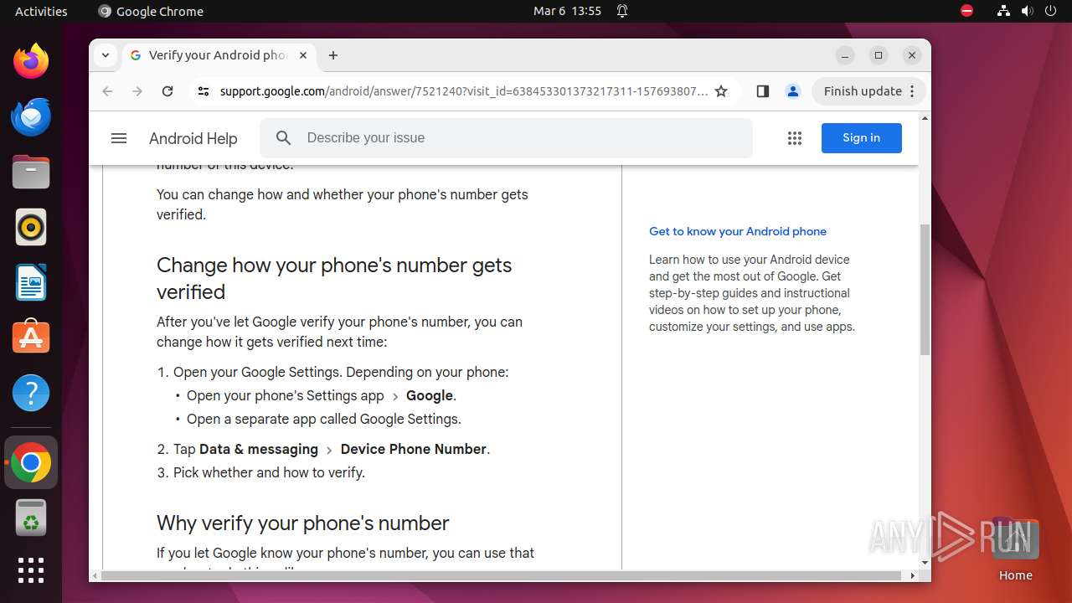This screenshot has height=603, width=1072.
Task: Click the network status icon
Action: click(1003, 11)
